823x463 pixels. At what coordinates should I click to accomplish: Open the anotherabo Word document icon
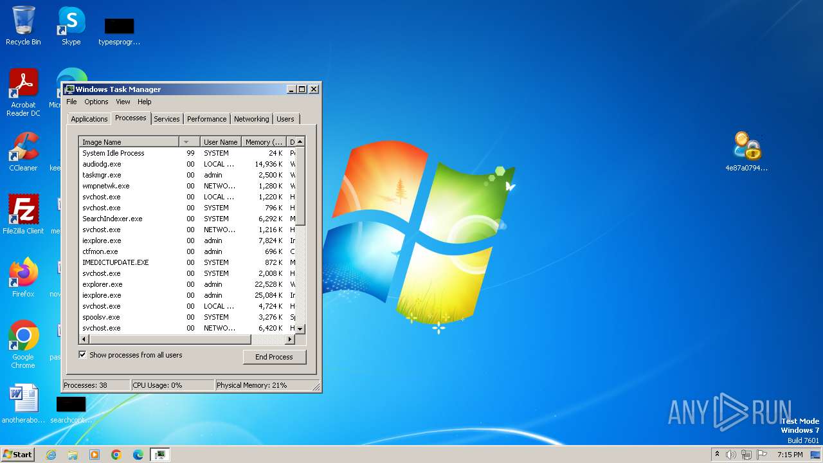coord(23,404)
